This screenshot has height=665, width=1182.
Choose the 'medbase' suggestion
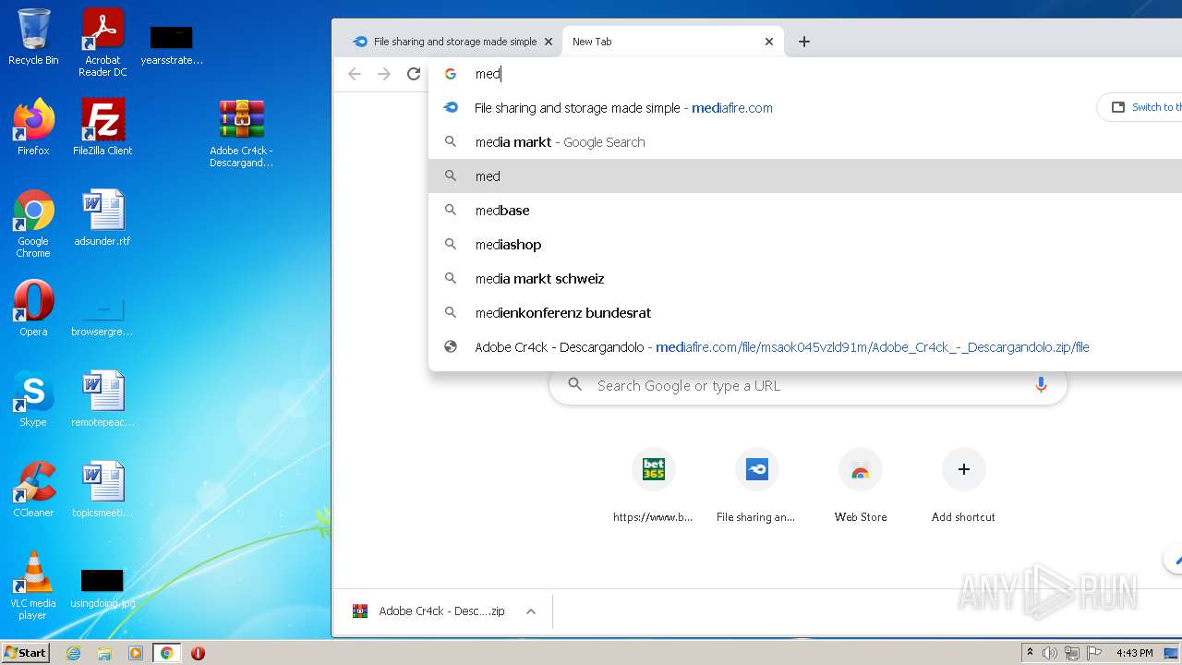(805, 211)
